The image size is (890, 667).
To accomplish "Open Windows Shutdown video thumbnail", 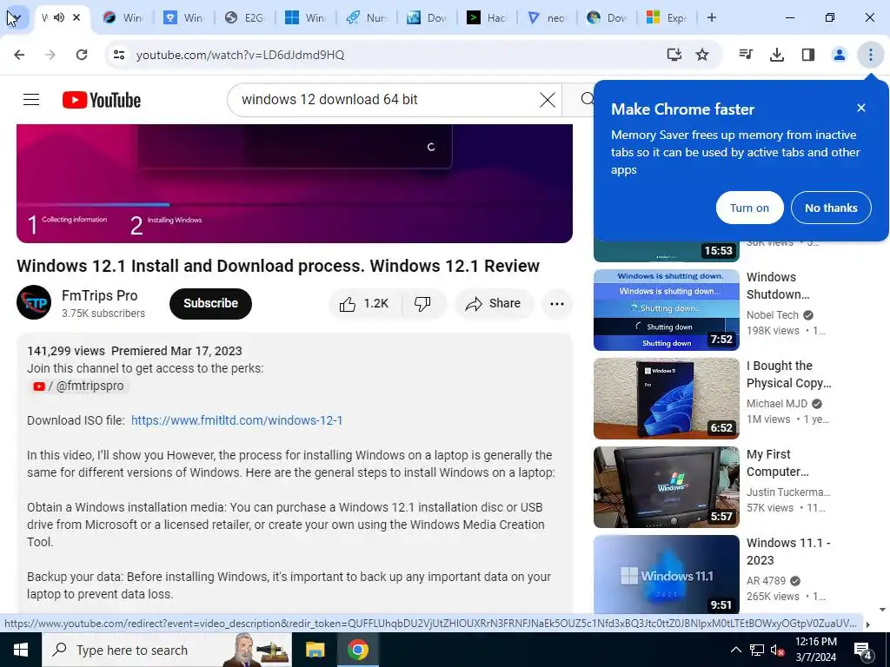I will tap(667, 310).
